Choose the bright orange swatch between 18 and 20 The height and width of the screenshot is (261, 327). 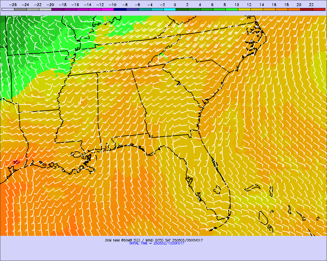(x=294, y=9)
